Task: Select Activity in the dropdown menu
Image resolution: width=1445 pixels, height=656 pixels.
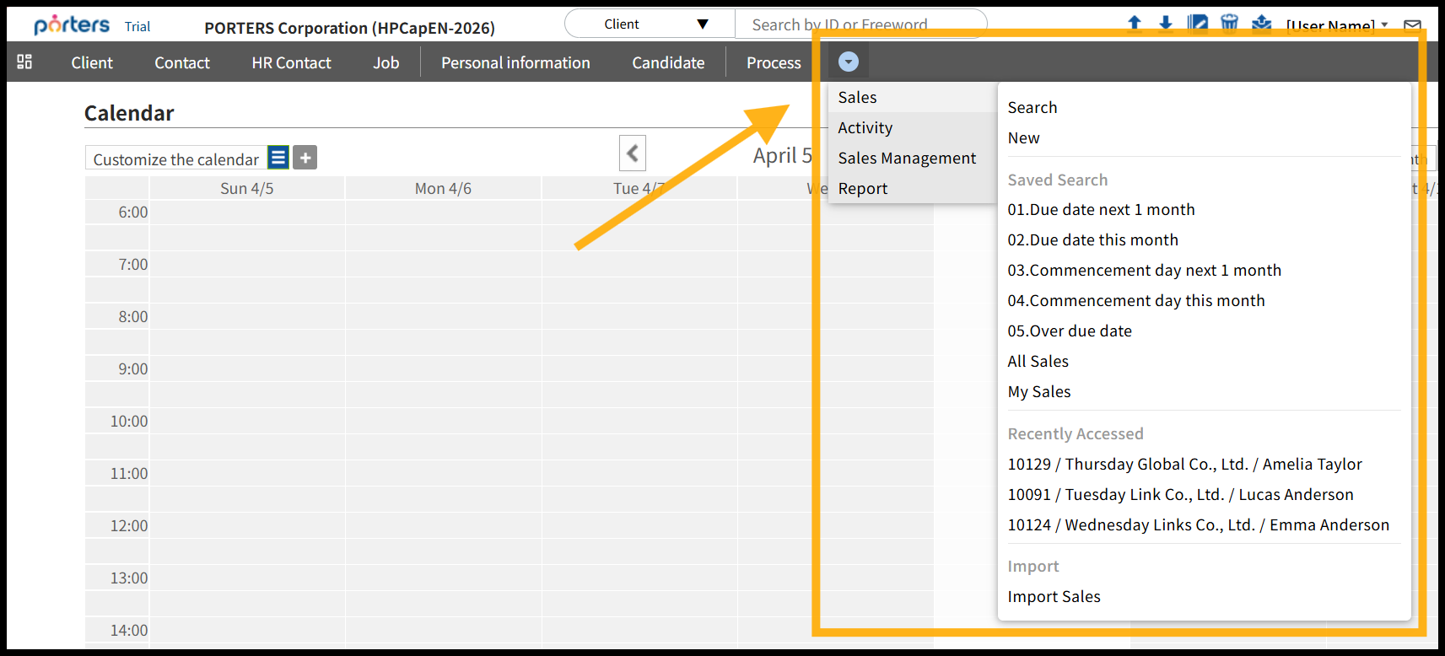Action: coord(865,127)
